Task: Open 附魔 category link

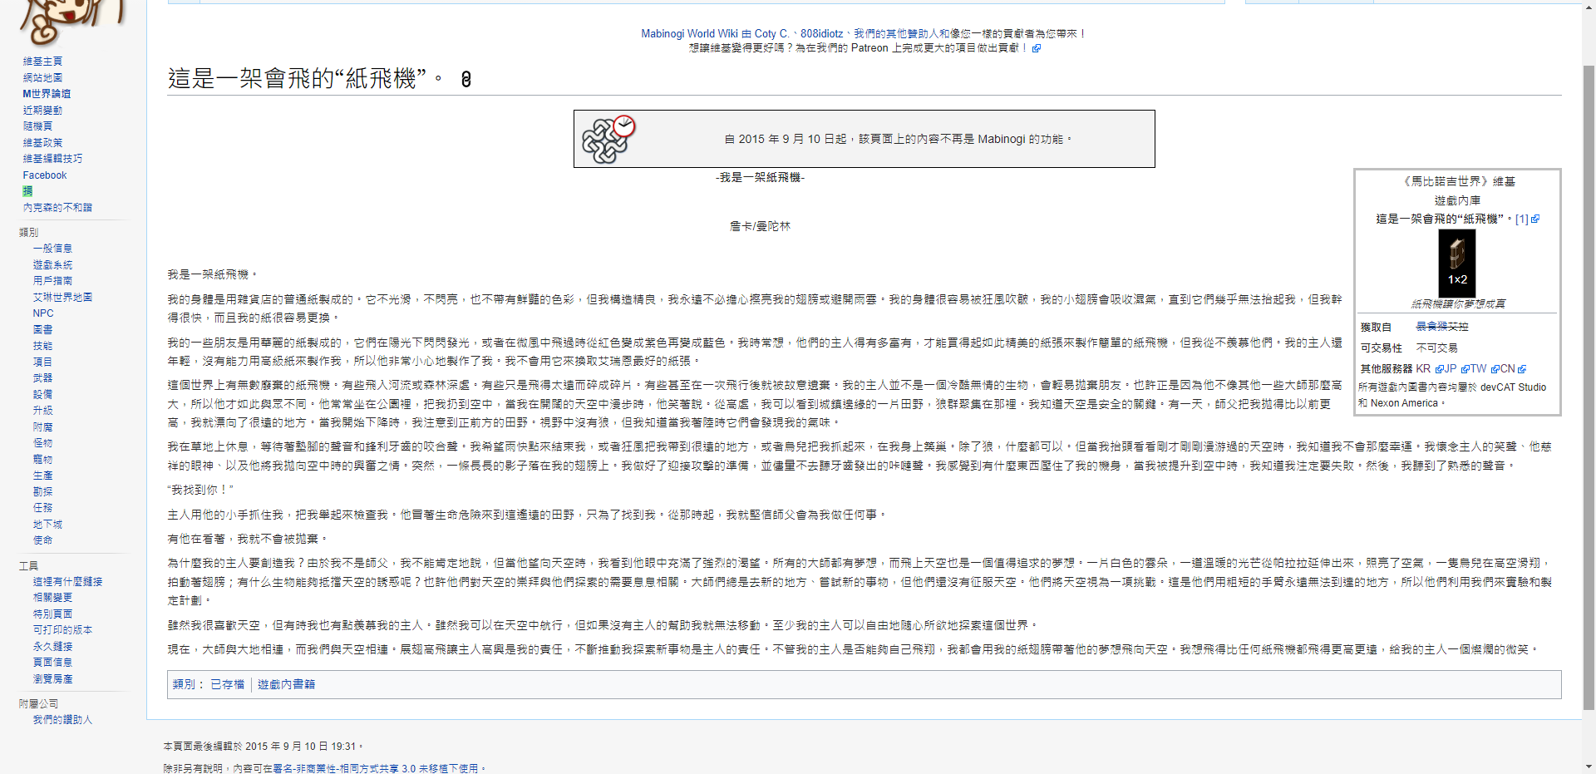Action: [42, 426]
